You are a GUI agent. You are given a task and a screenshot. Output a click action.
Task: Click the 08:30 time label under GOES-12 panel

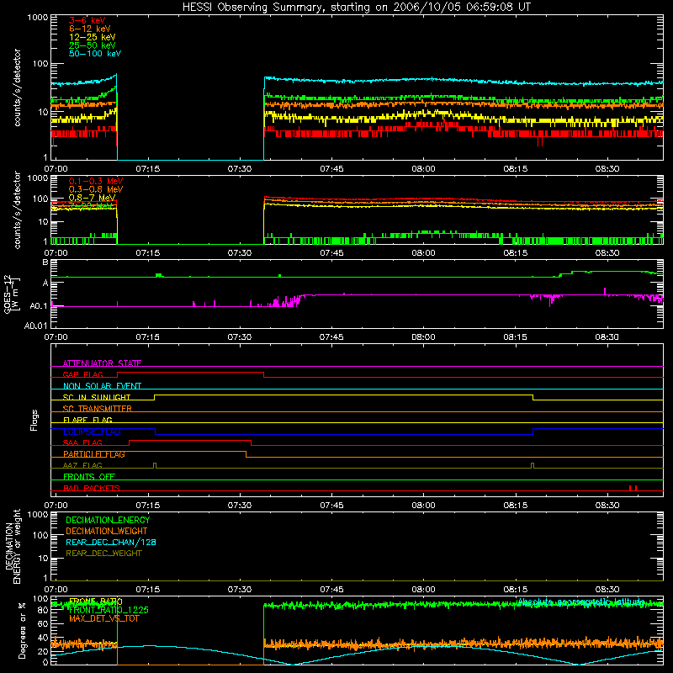pyautogui.click(x=607, y=337)
